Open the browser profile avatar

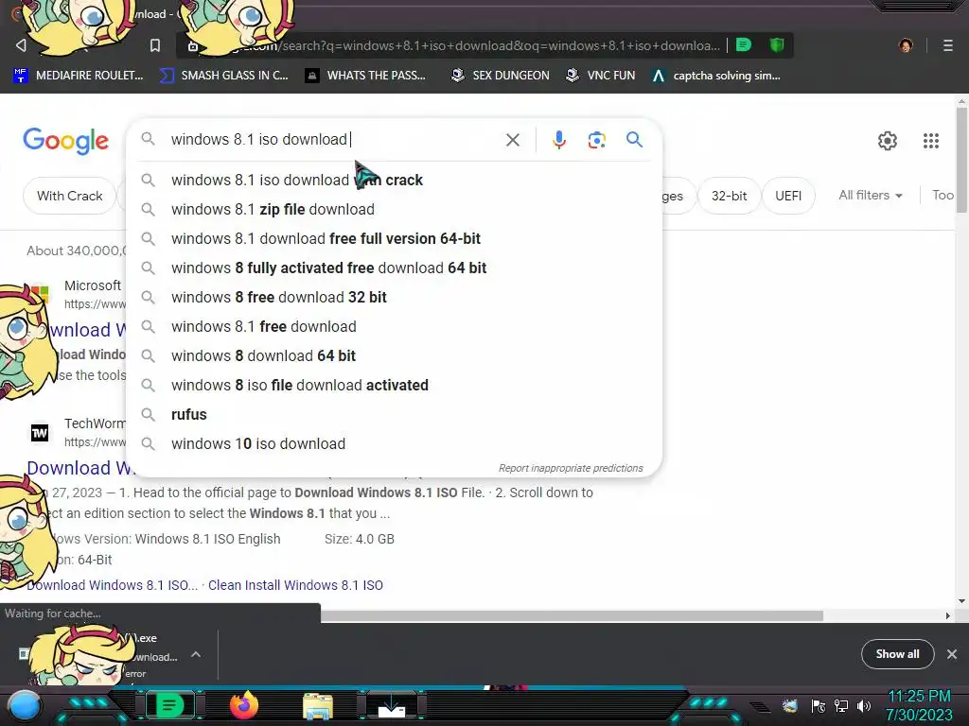click(x=906, y=45)
